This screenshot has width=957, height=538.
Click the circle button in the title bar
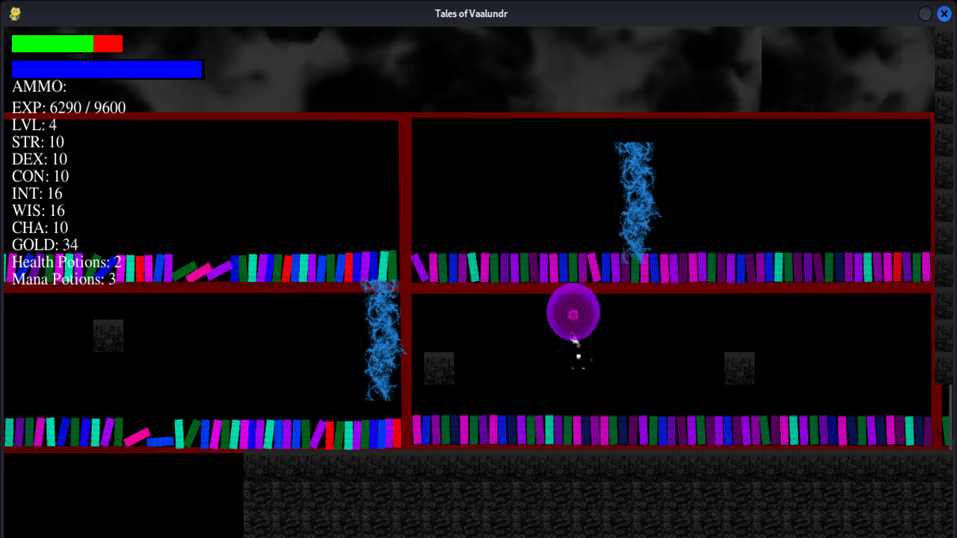point(925,13)
